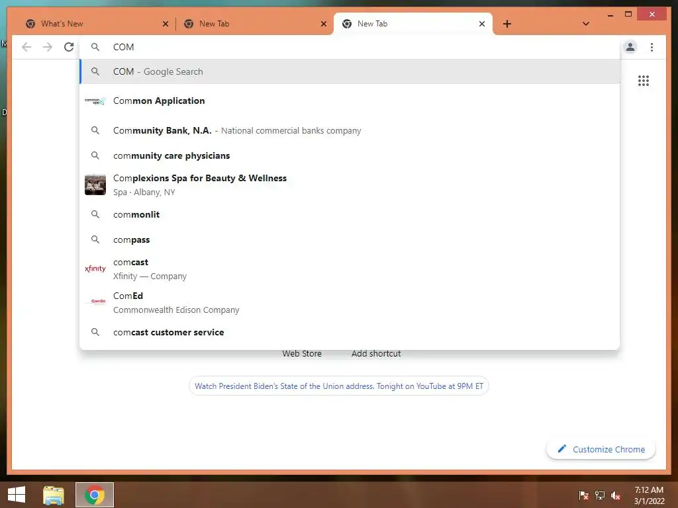Open the Chrome three-dot menu
Screen dimensions: 678x508
pos(652,47)
